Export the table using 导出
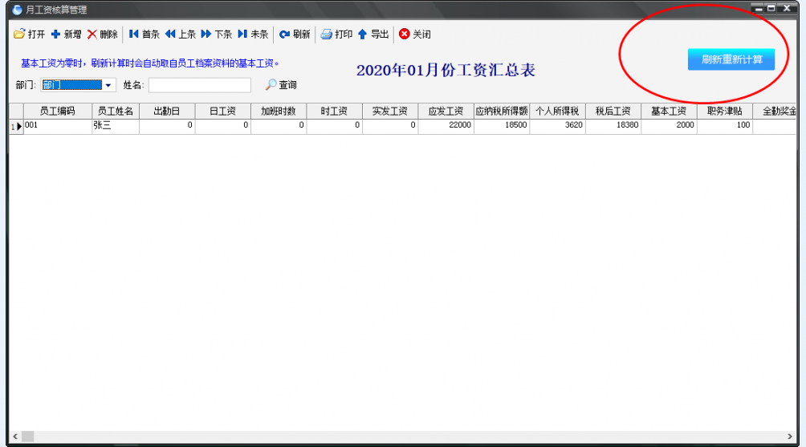Viewport: 806px width, 447px height. (372, 34)
